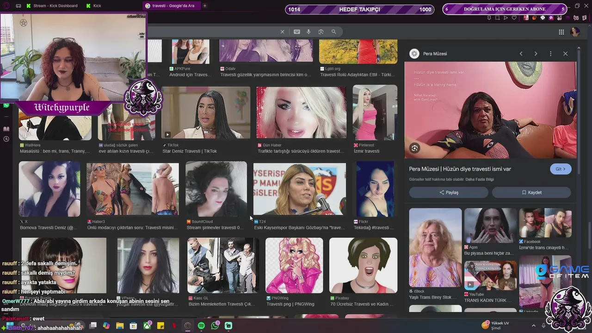Click the Google search input field

pyautogui.click(x=213, y=32)
